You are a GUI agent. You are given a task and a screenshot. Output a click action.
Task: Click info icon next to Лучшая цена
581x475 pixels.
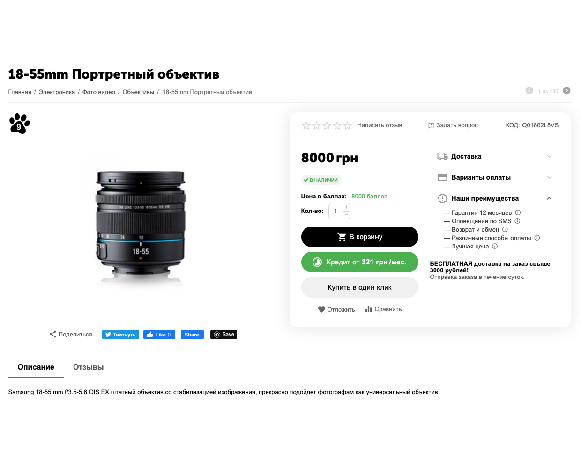coord(495,246)
